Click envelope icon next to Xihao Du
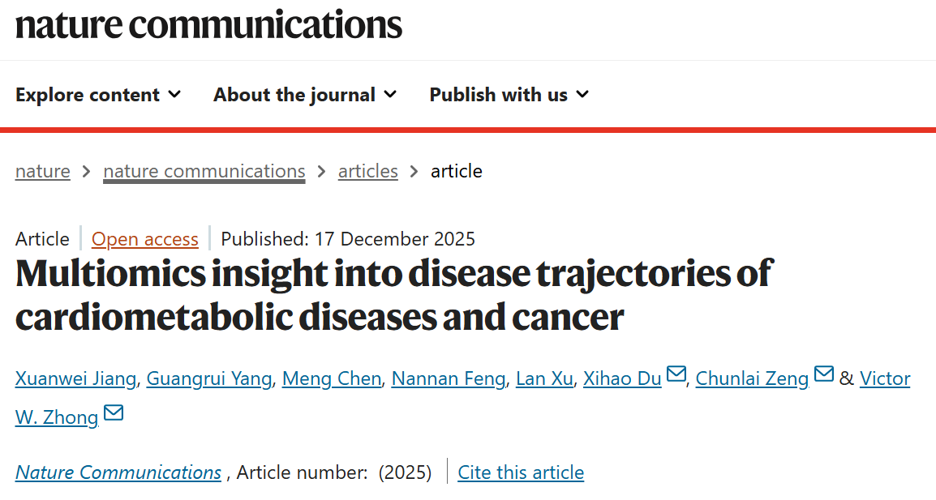This screenshot has width=936, height=500. click(x=676, y=374)
